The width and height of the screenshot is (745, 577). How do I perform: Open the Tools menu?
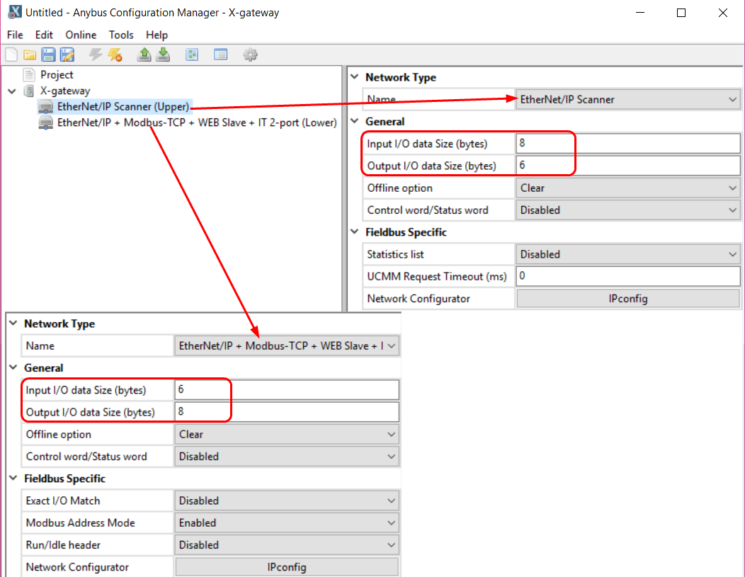[x=121, y=35]
